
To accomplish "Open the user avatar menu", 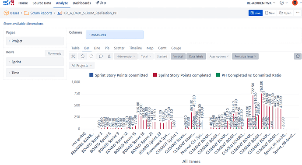I will point(295,3).
